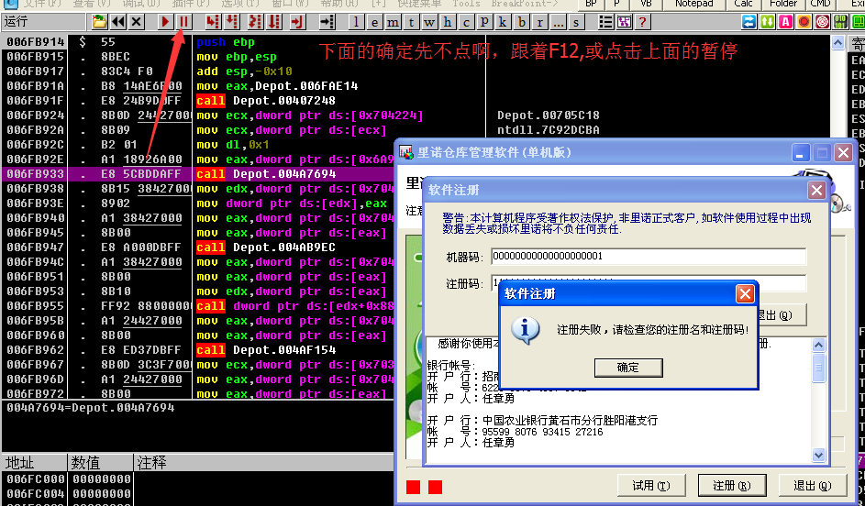Click the Folder shortcut button

[782, 4]
